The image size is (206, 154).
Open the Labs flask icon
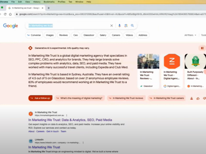pyautogui.click(x=191, y=98)
